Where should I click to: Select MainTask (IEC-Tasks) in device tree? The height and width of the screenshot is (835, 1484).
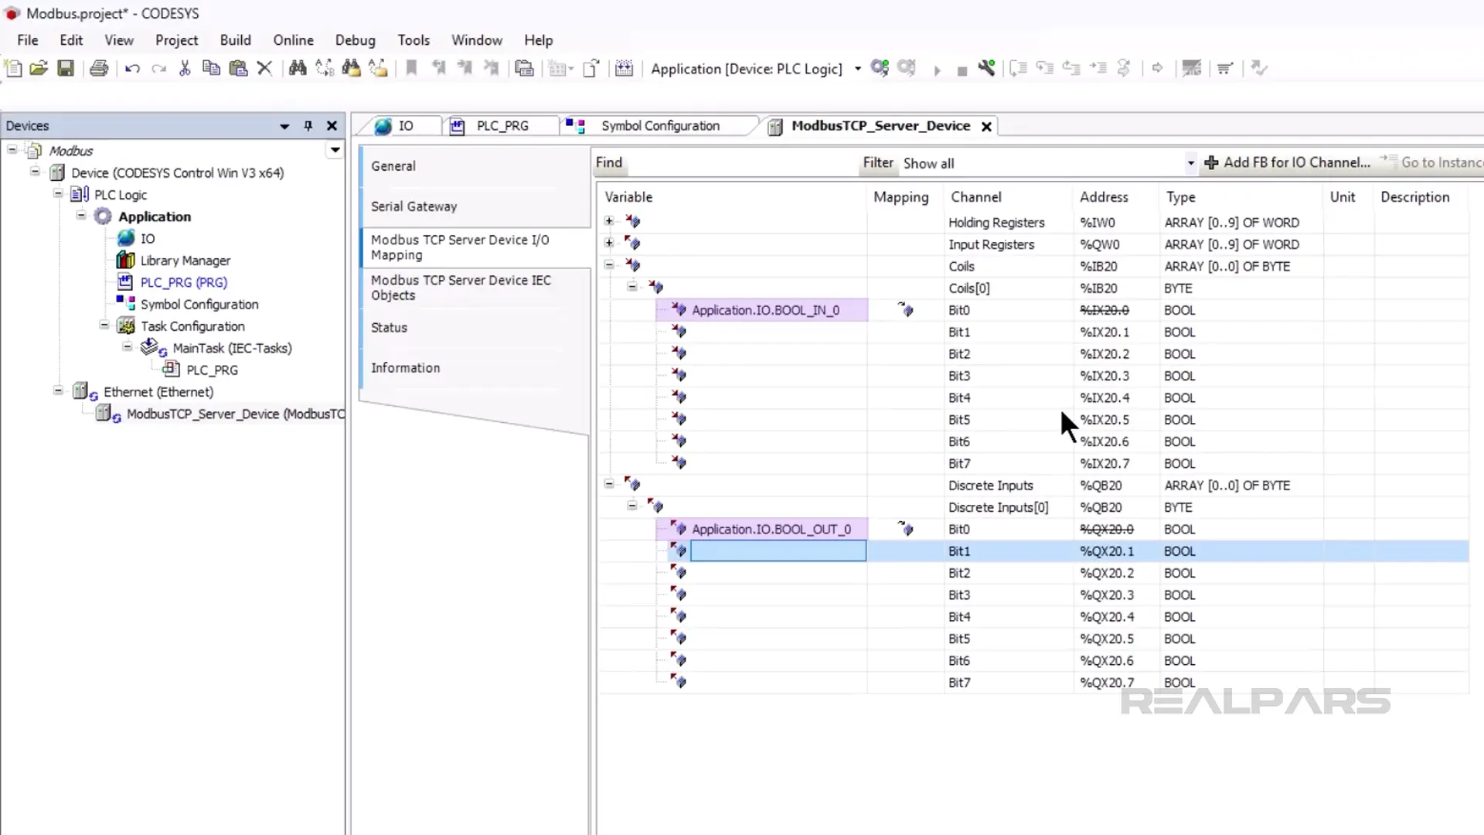tap(232, 348)
